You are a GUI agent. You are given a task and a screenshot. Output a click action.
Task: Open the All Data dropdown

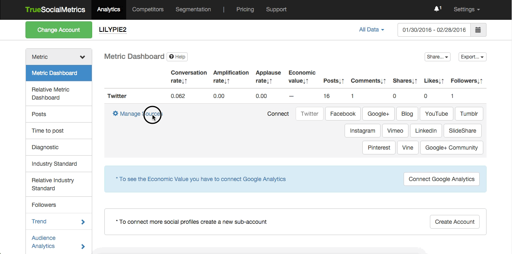pyautogui.click(x=371, y=29)
